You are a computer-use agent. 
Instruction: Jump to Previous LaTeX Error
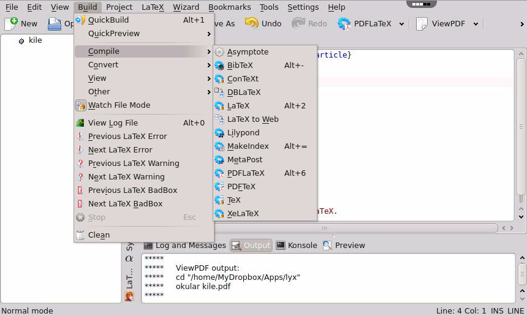[144, 137]
